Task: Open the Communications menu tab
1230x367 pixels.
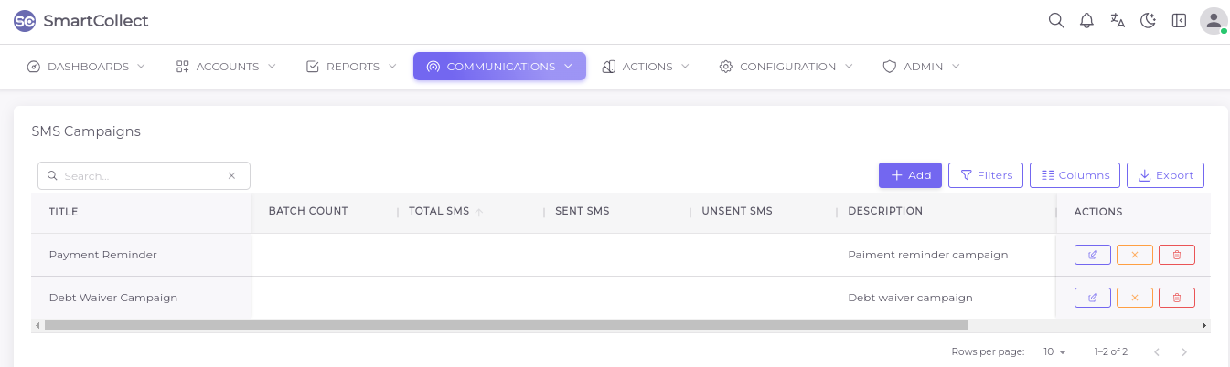Action: [499, 67]
